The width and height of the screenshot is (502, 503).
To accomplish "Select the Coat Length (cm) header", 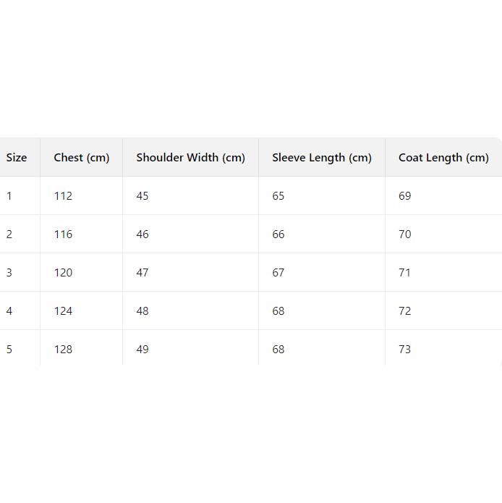I will (443, 158).
